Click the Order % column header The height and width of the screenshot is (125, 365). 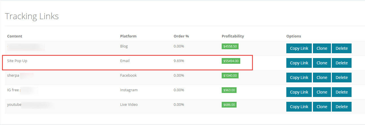pyautogui.click(x=181, y=36)
